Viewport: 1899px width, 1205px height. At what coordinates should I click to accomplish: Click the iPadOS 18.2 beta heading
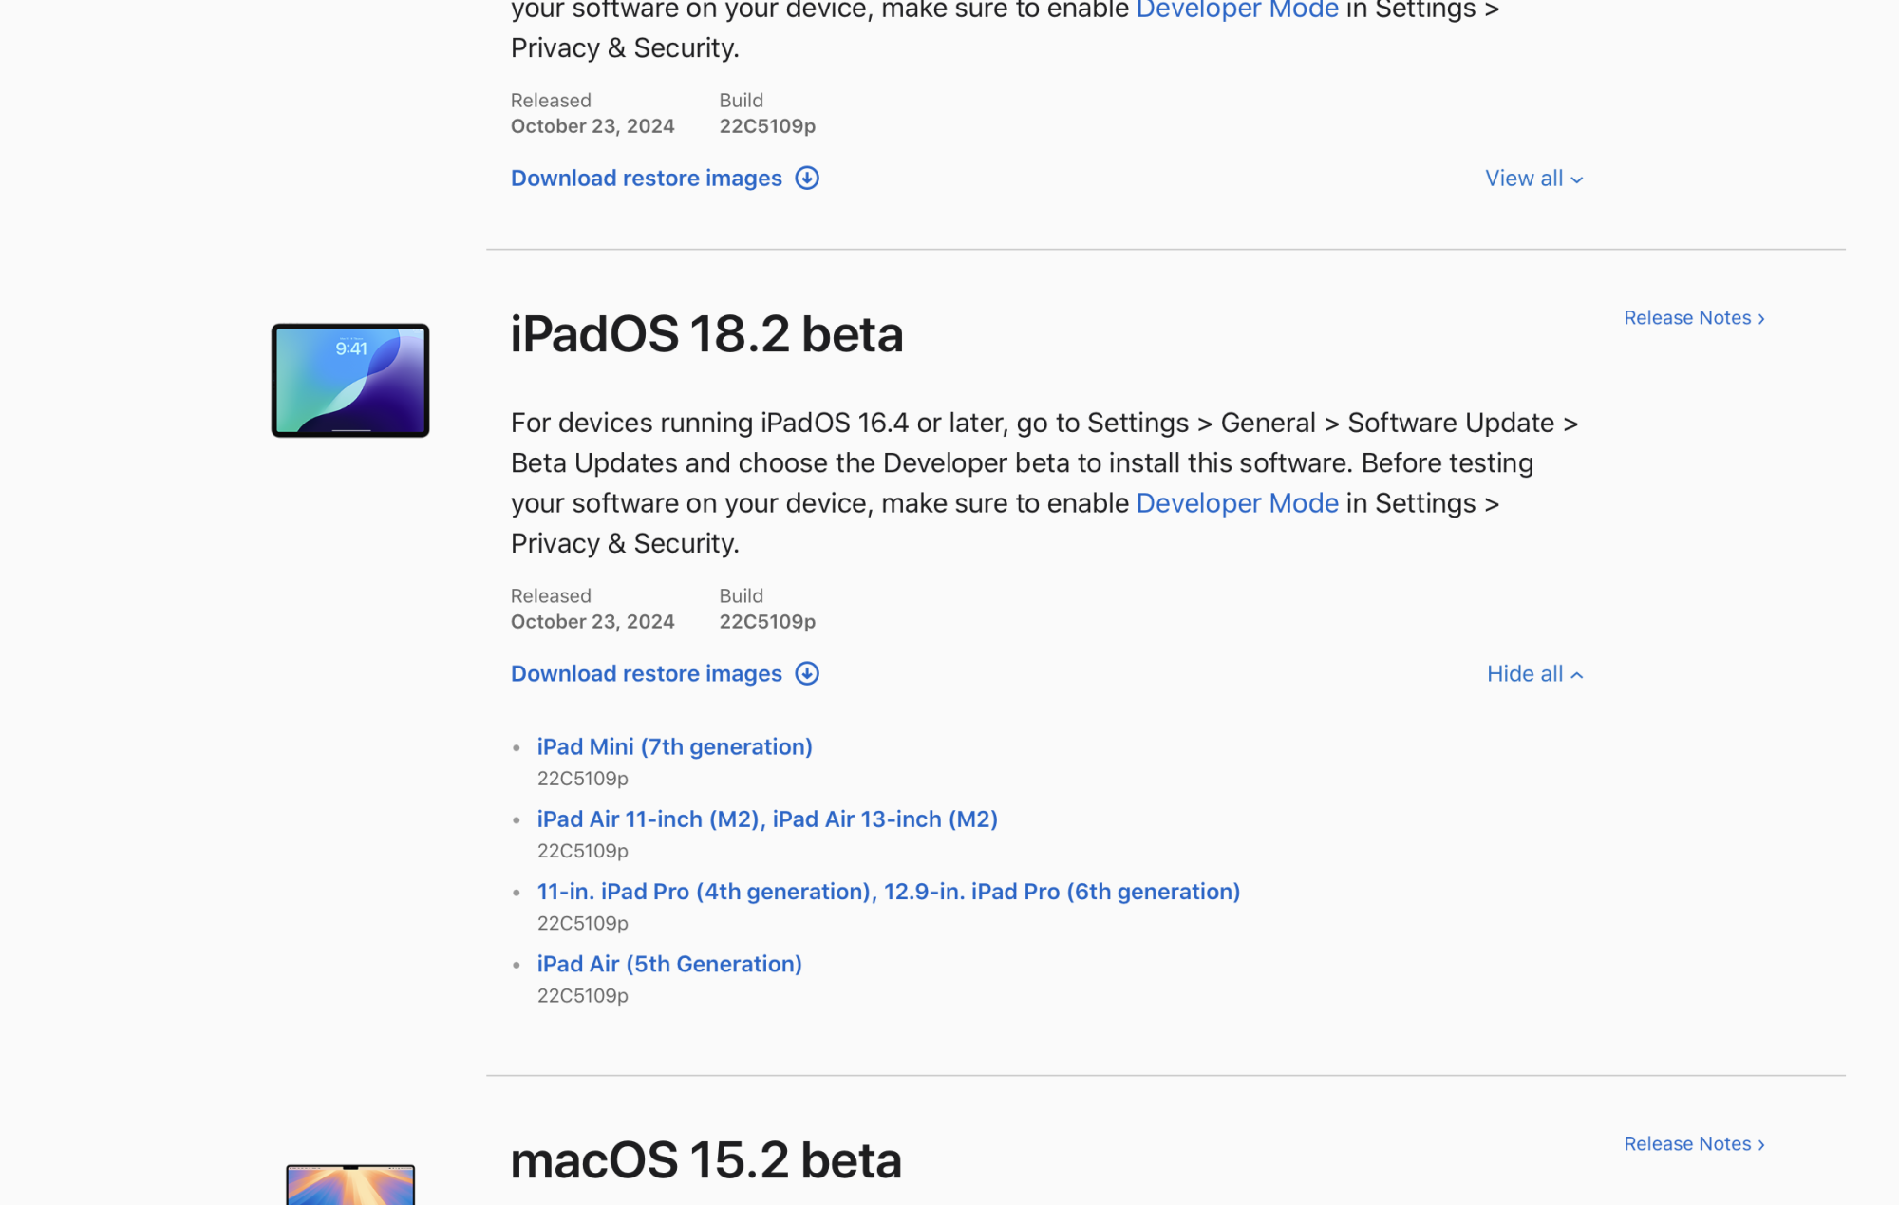pos(706,333)
